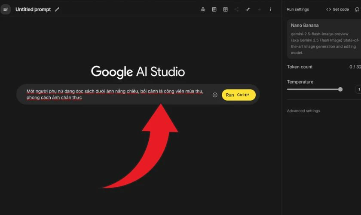Open system instructions clipboard icon
The width and height of the screenshot is (361, 215).
coord(214,9)
